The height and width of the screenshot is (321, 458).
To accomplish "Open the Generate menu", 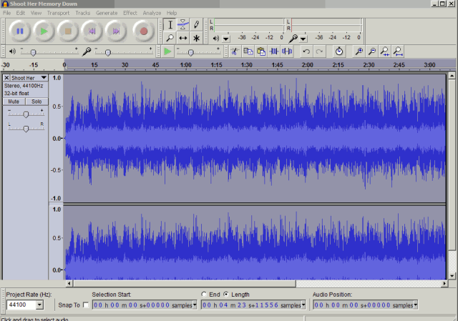I will [107, 13].
